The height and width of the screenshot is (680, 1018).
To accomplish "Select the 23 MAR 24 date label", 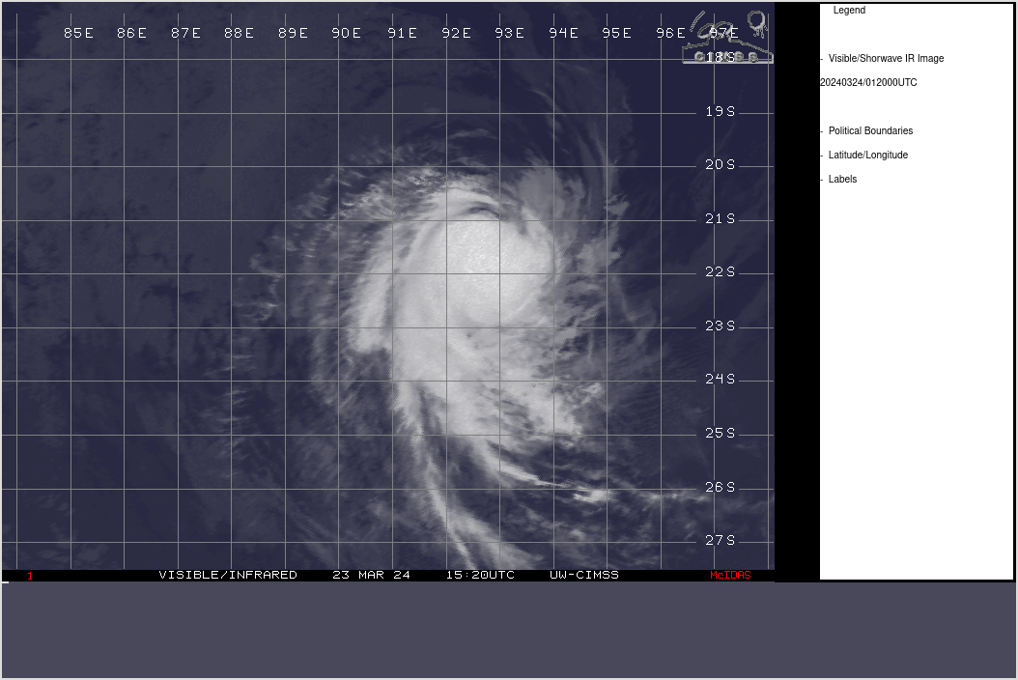I will click(372, 575).
